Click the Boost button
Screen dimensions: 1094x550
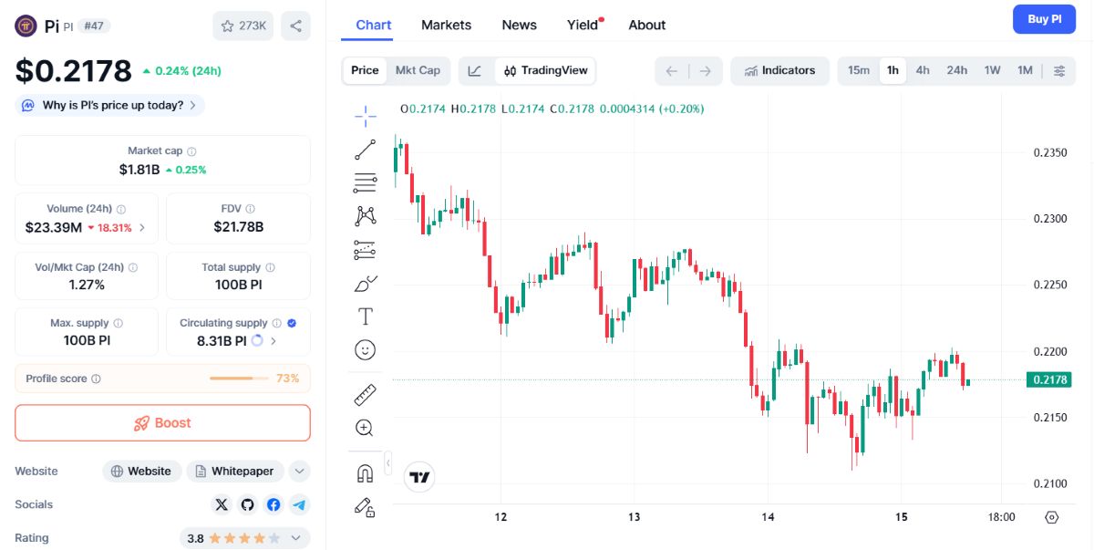[x=162, y=423]
